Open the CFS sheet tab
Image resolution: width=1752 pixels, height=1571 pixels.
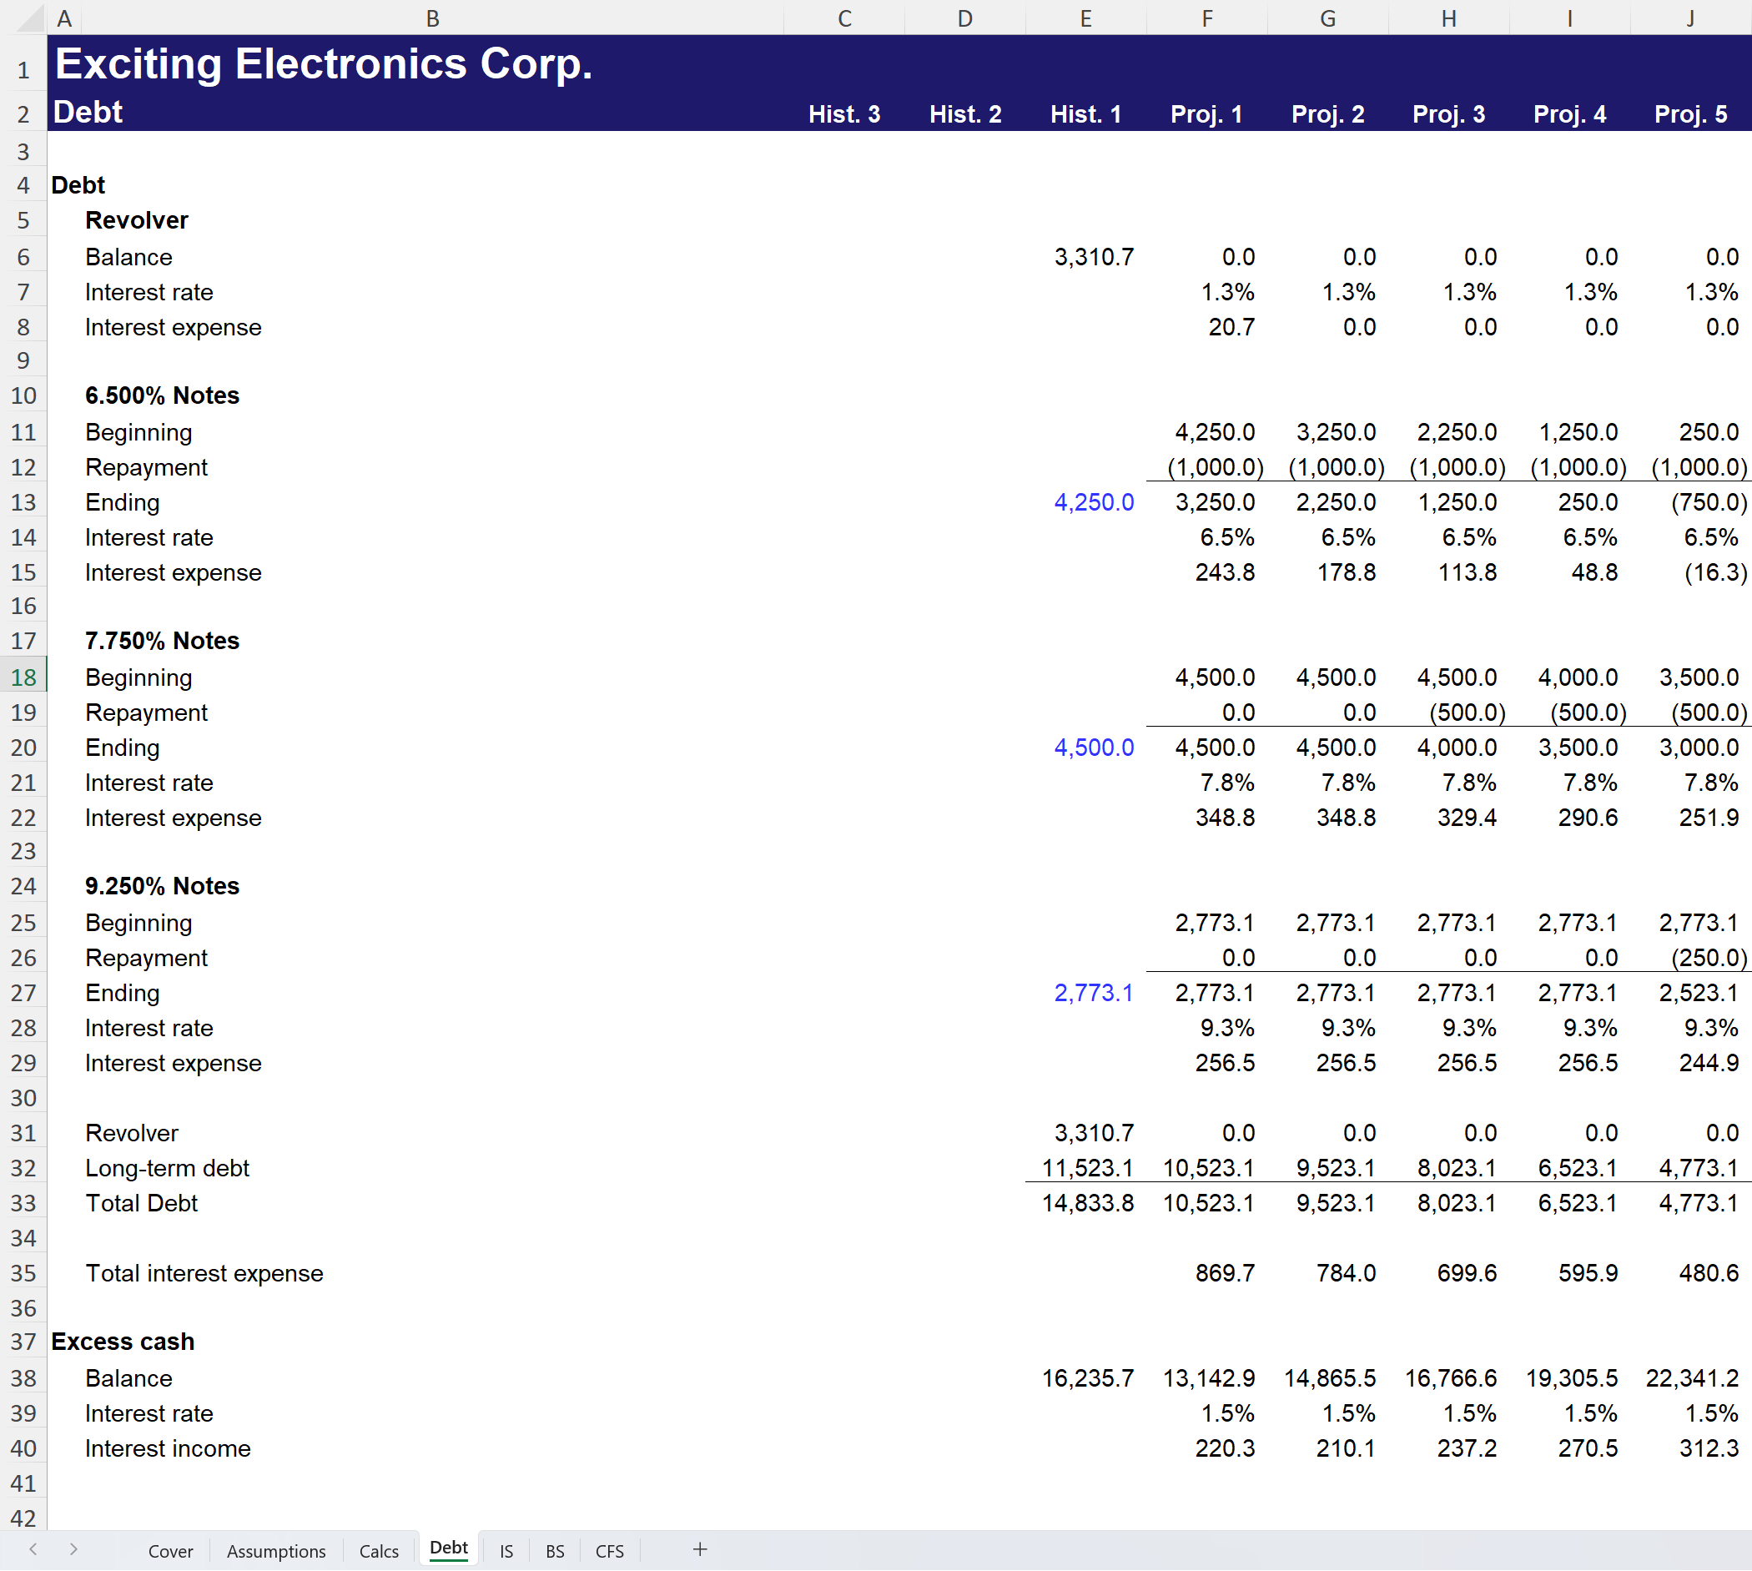(x=609, y=1551)
